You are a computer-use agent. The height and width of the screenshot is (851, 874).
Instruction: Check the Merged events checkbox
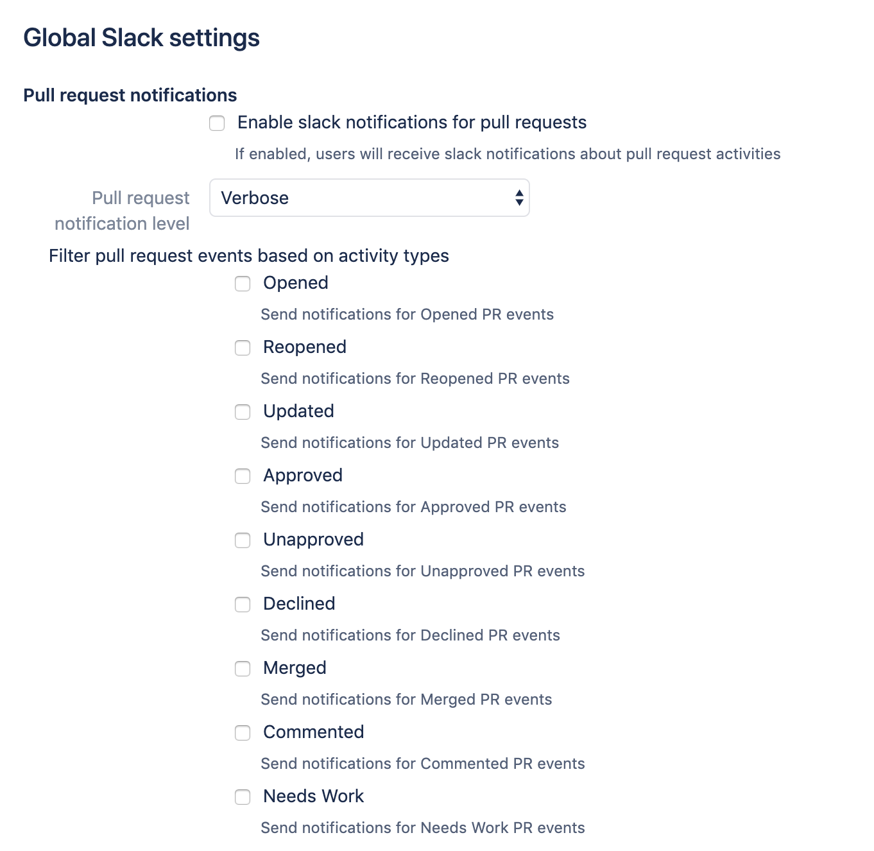pos(243,669)
